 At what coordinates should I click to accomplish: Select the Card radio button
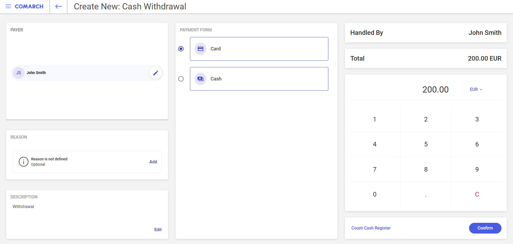(181, 49)
